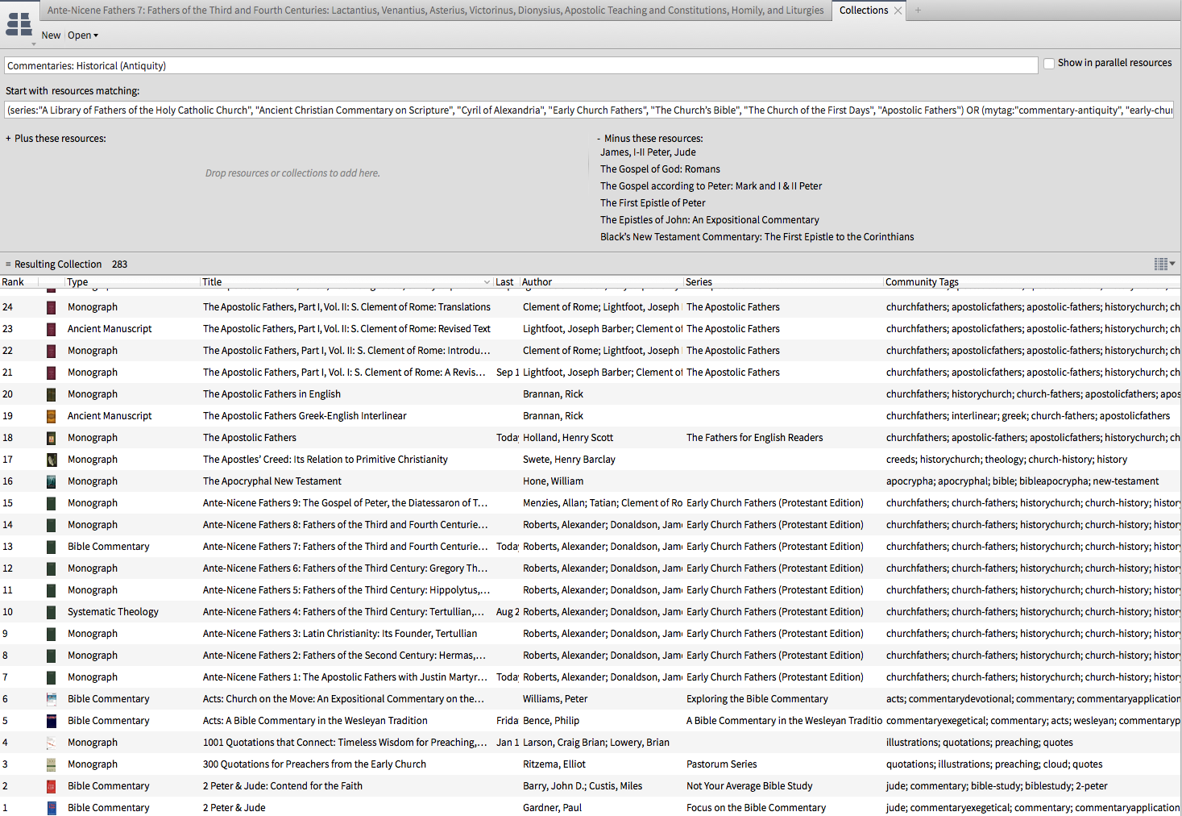Viewport: 1182px width, 816px height.
Task: Click cover icon for Clement of Rome: Translations
Action: [52, 307]
